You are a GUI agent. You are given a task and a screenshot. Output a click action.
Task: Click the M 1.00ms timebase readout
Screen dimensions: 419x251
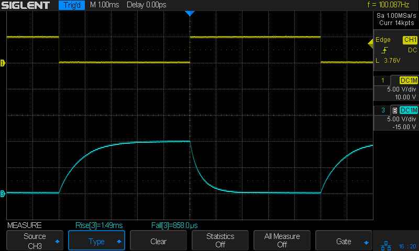coord(105,5)
